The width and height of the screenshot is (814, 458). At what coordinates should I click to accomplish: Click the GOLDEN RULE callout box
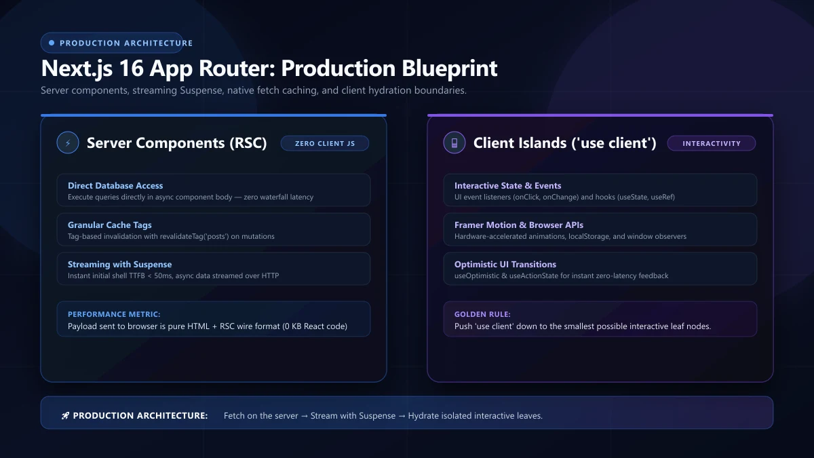600,319
